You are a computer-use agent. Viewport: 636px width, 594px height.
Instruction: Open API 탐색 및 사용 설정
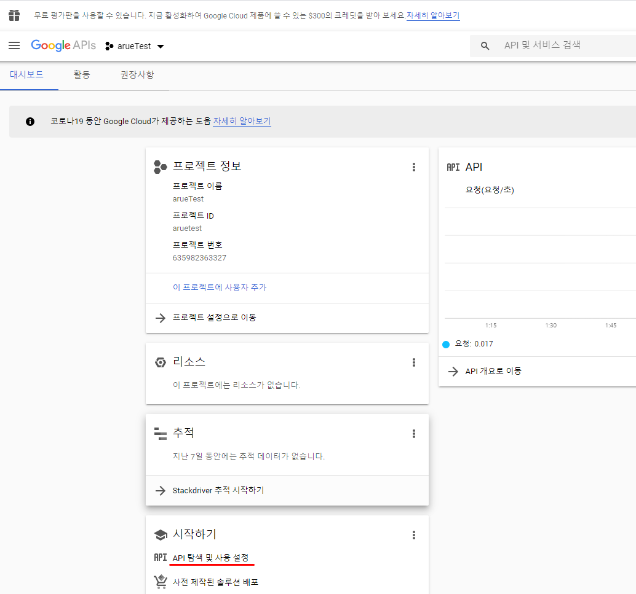210,558
